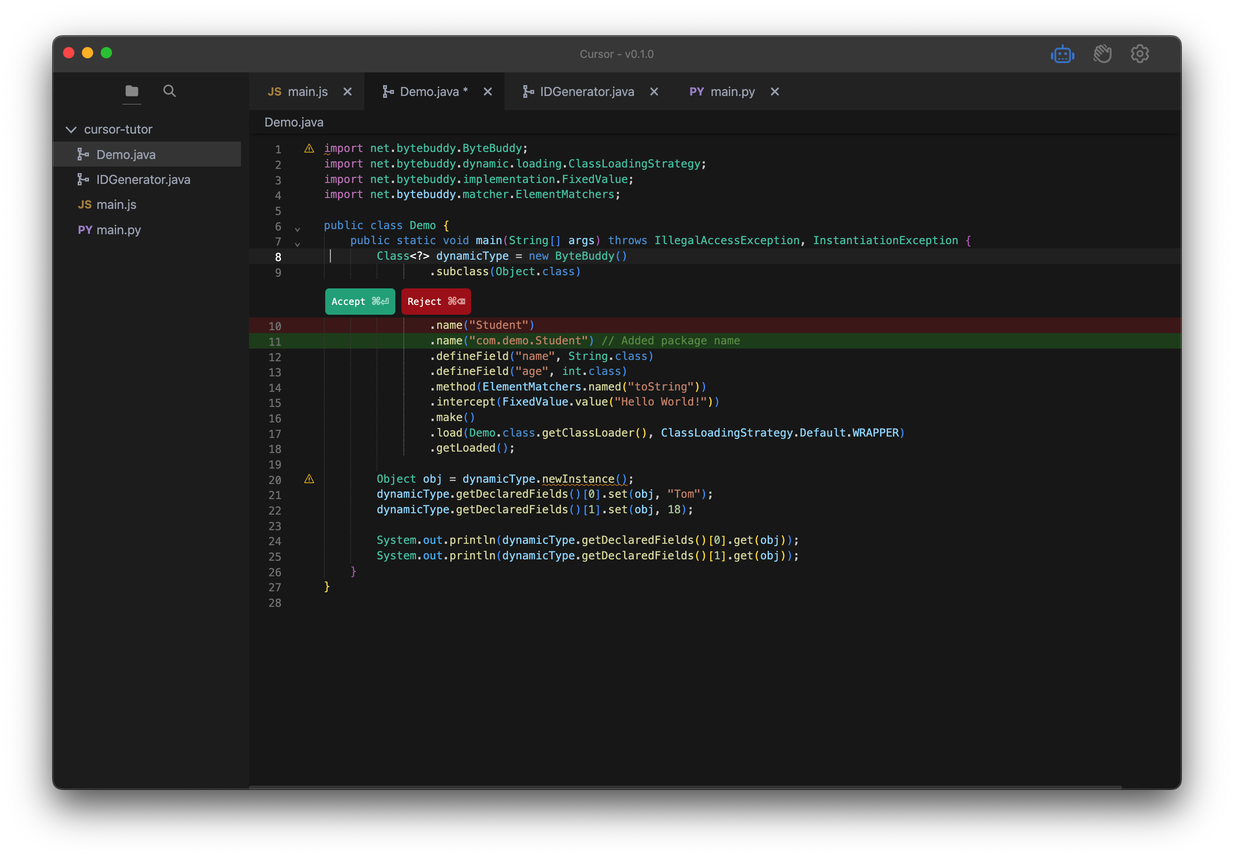Screen dimensions: 1234x859
Task: Fold the main method at line 7
Action: (297, 245)
